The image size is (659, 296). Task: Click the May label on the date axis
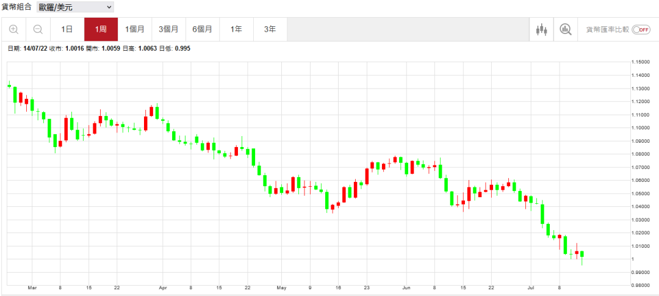coord(281,287)
